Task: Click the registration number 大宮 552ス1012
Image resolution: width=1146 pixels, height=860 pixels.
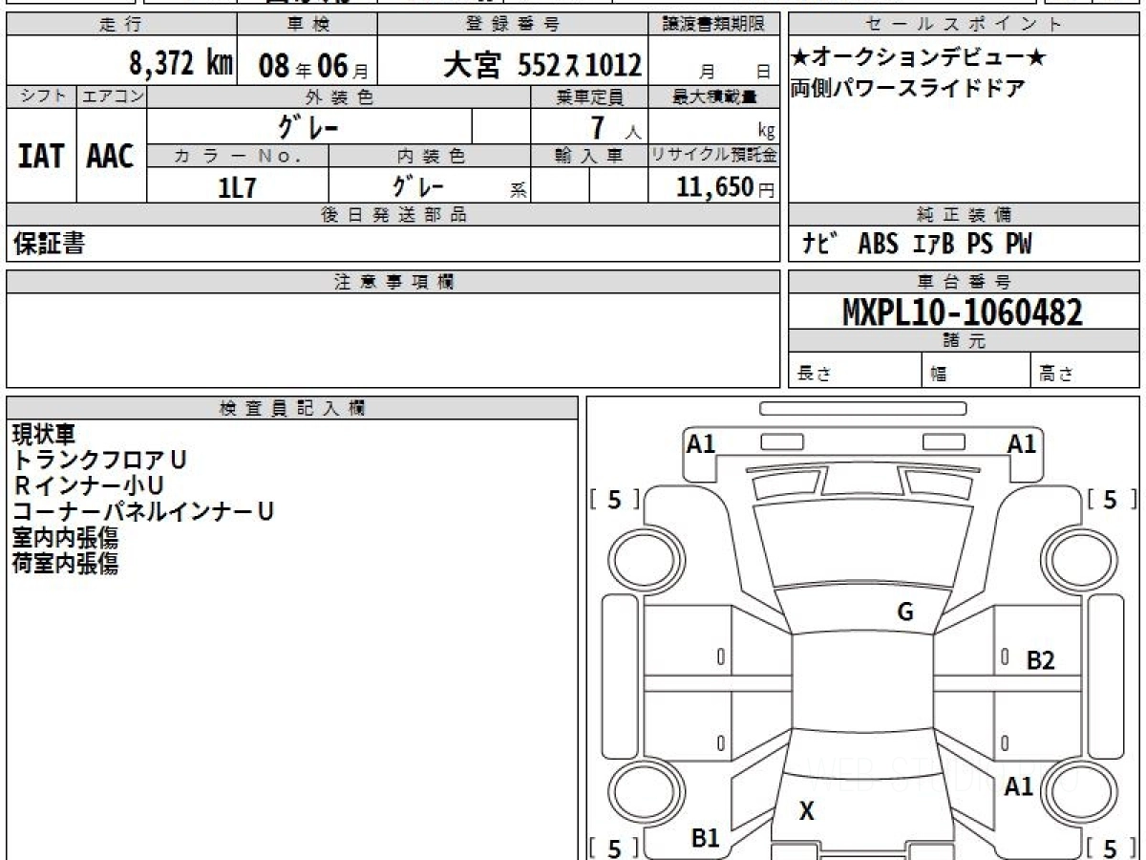Action: pos(541,65)
